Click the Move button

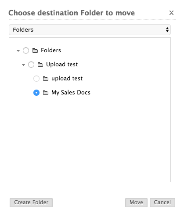click(x=136, y=202)
